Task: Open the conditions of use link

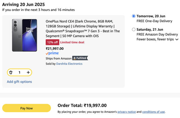Action: click(153, 112)
